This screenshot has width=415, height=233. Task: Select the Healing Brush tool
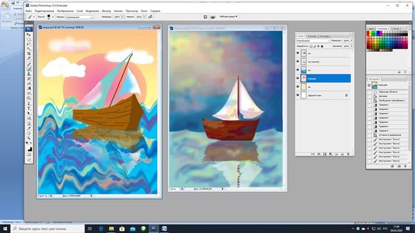29,64
